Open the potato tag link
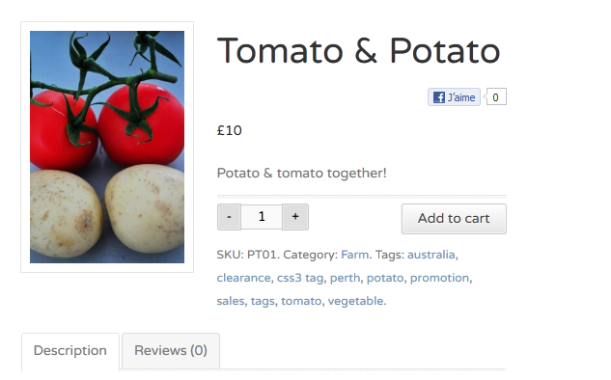611x380 pixels. pyautogui.click(x=385, y=278)
